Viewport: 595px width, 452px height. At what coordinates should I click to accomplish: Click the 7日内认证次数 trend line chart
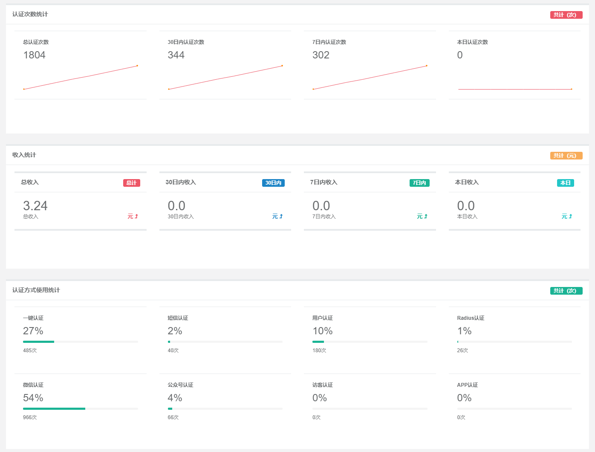click(370, 77)
